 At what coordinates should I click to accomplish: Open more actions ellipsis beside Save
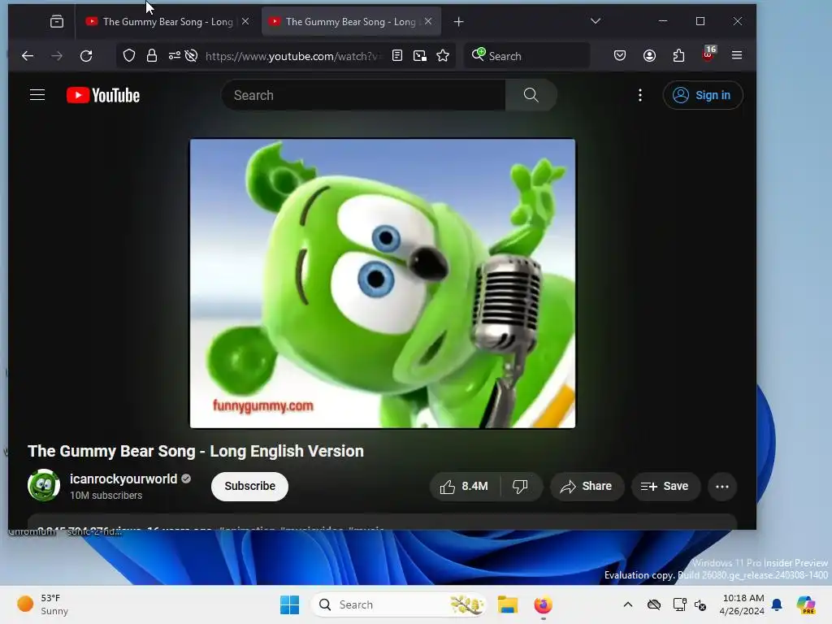pyautogui.click(x=722, y=487)
